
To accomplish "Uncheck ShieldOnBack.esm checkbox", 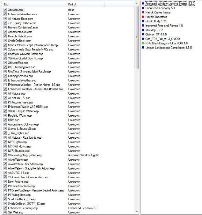I will pyautogui.click(x=5, y=41).
